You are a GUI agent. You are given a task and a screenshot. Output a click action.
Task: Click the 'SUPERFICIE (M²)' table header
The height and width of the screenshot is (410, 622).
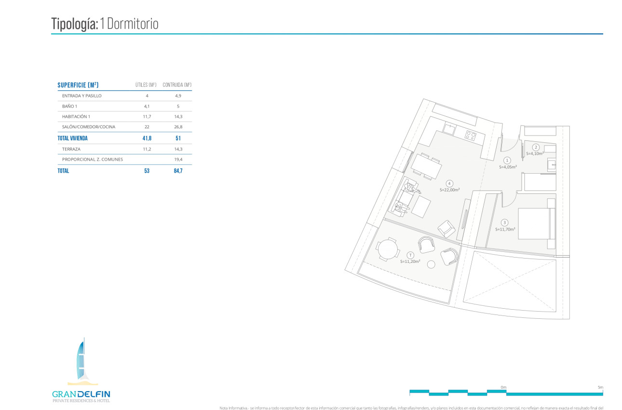78,85
